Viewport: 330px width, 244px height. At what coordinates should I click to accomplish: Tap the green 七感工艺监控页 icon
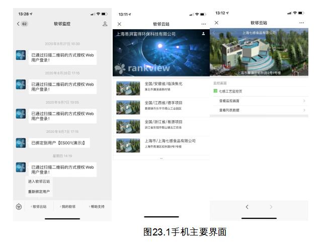point(215,91)
